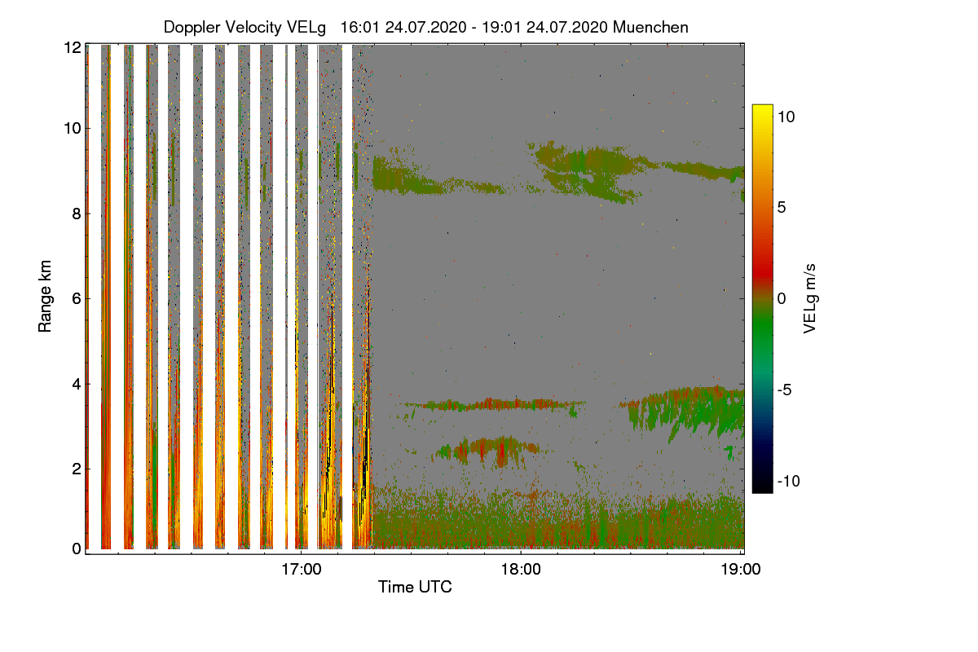This screenshot has height=652, width=978.
Task: Click the '0' range axis tick label
Action: pos(77,548)
